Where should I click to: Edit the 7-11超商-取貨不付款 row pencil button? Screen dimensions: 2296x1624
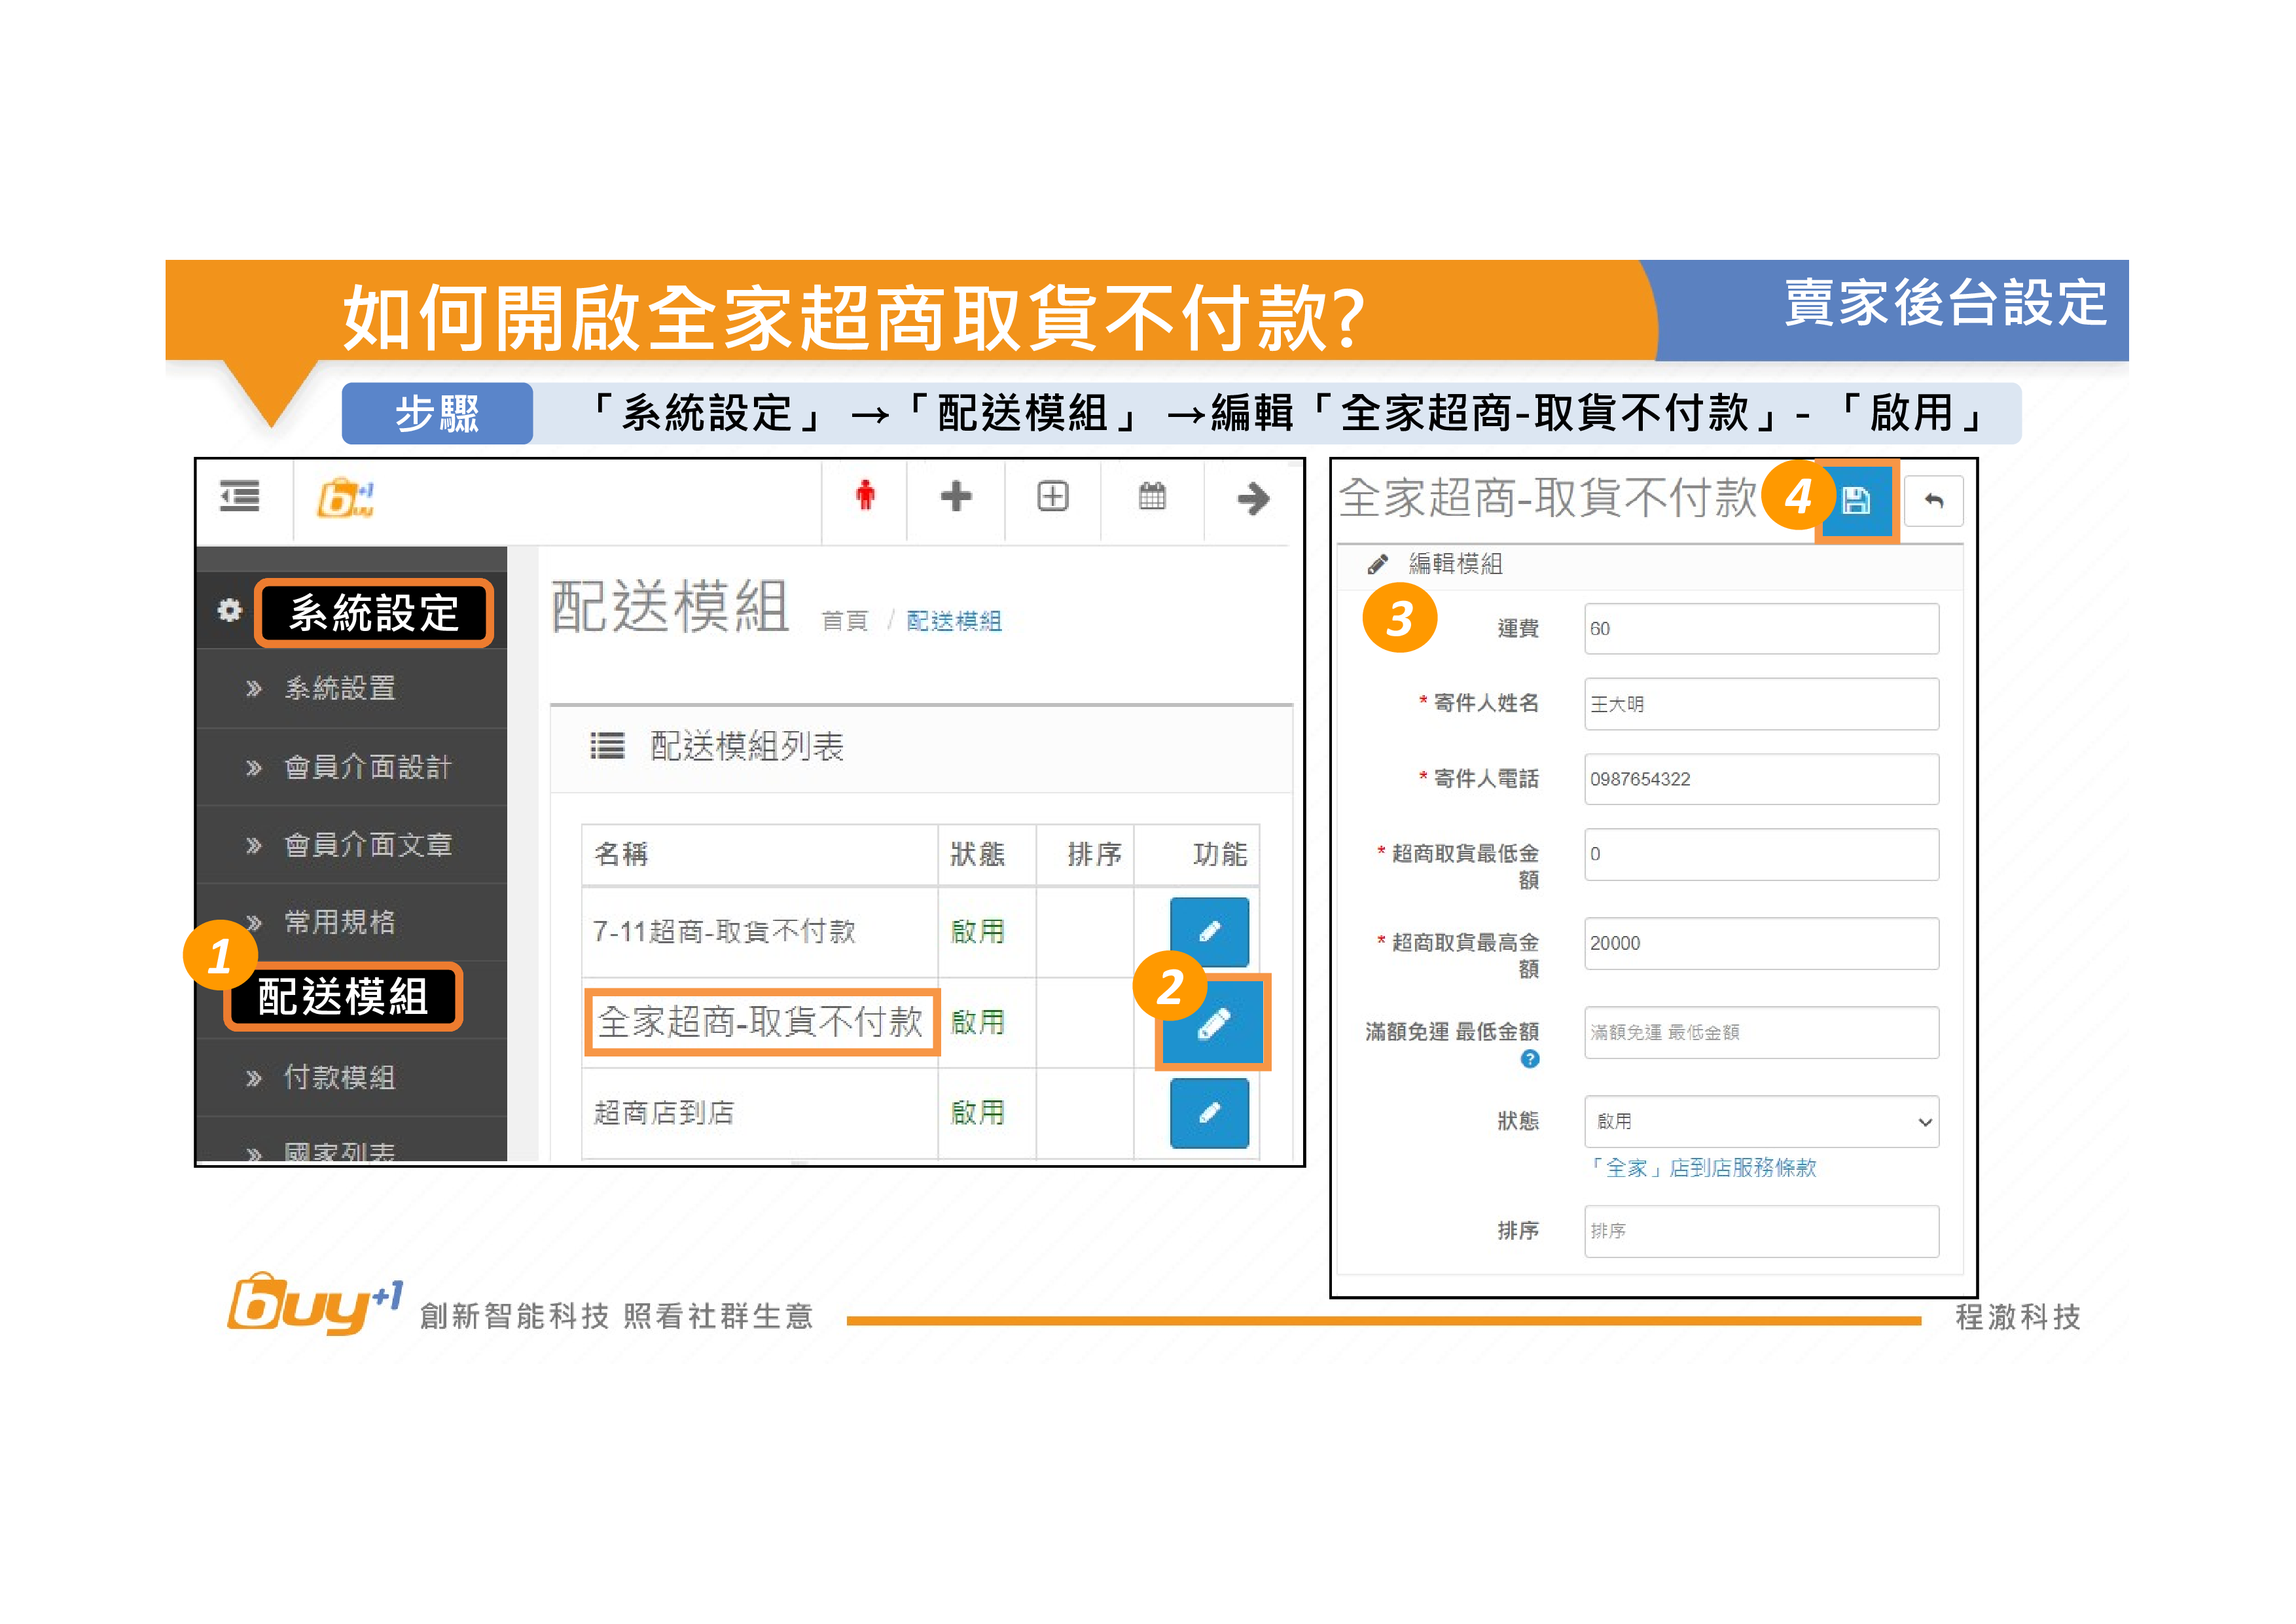1209,932
